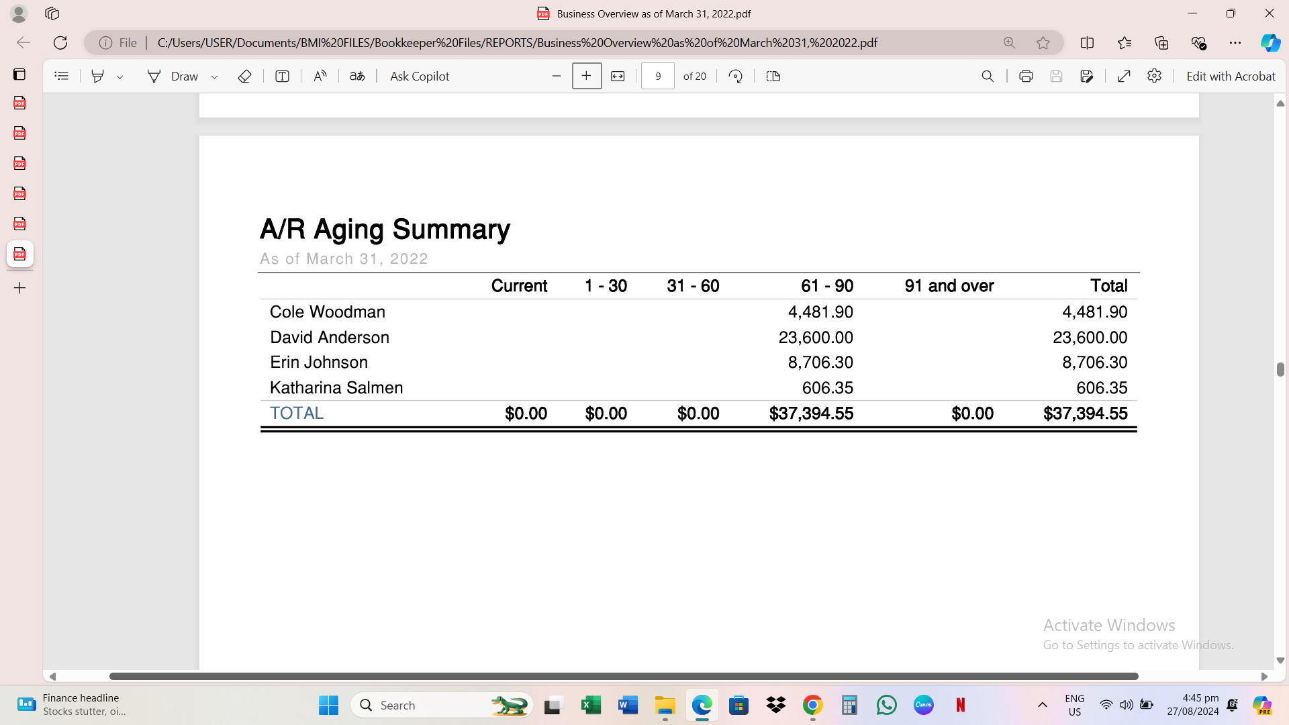Click the David Anderson row name

[330, 338]
